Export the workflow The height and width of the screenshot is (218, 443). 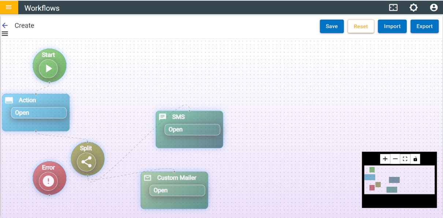tap(424, 26)
